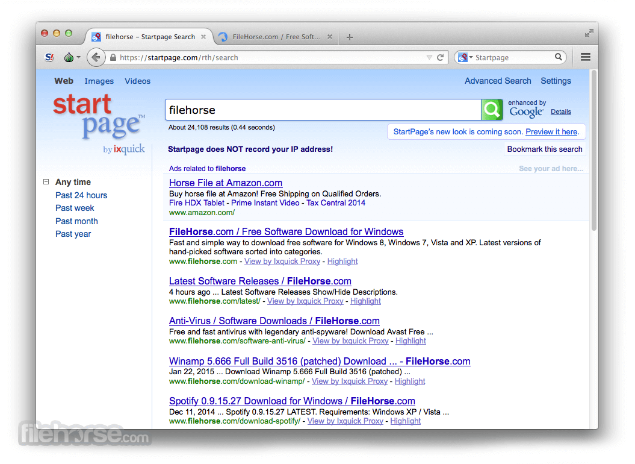635x464 pixels.
Task: Select the Web search category
Action: coord(64,81)
